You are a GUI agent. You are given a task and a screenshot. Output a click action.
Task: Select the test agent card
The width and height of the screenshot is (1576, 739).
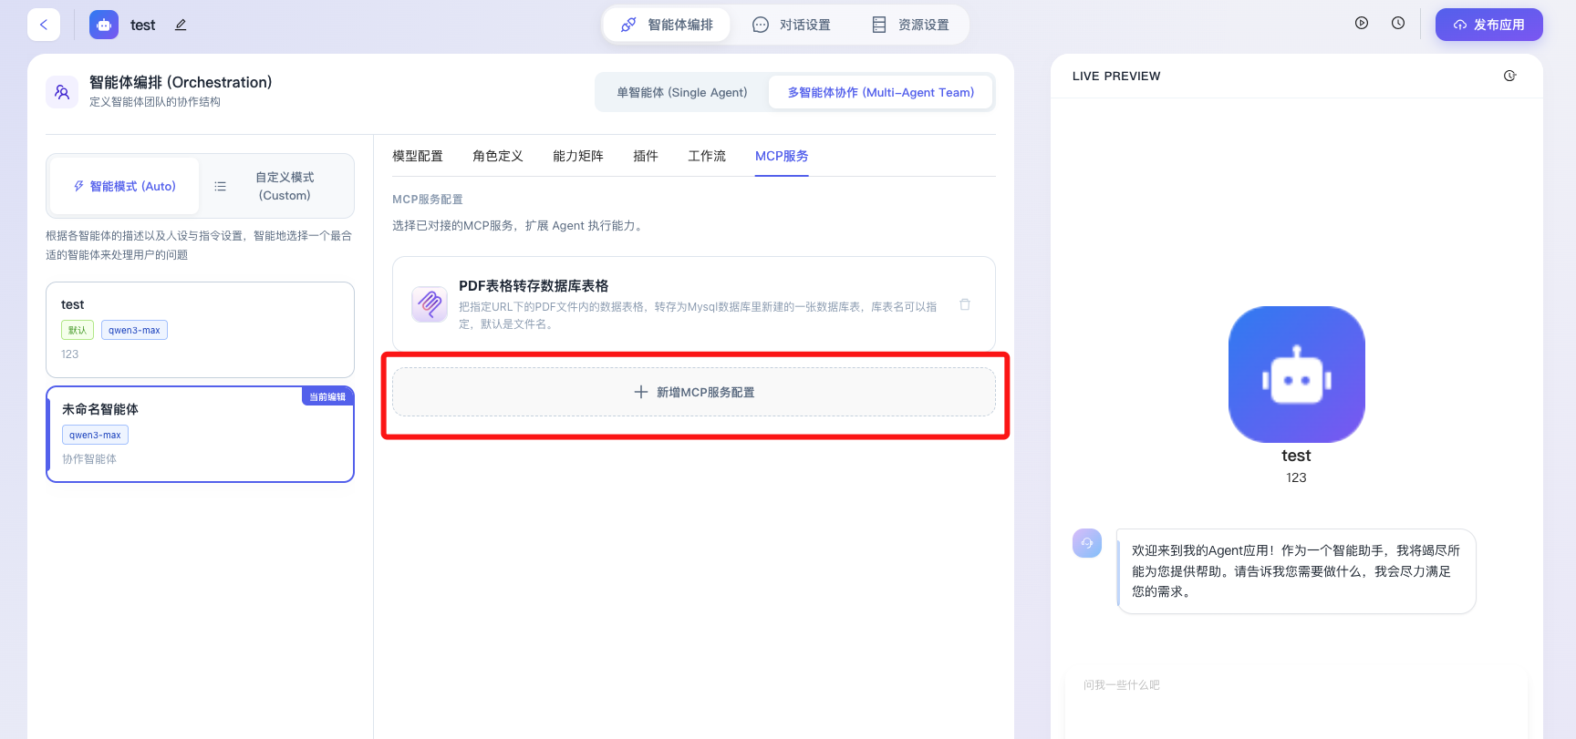tap(200, 329)
